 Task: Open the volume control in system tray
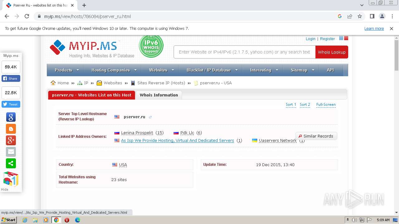pyautogui.click(x=354, y=220)
